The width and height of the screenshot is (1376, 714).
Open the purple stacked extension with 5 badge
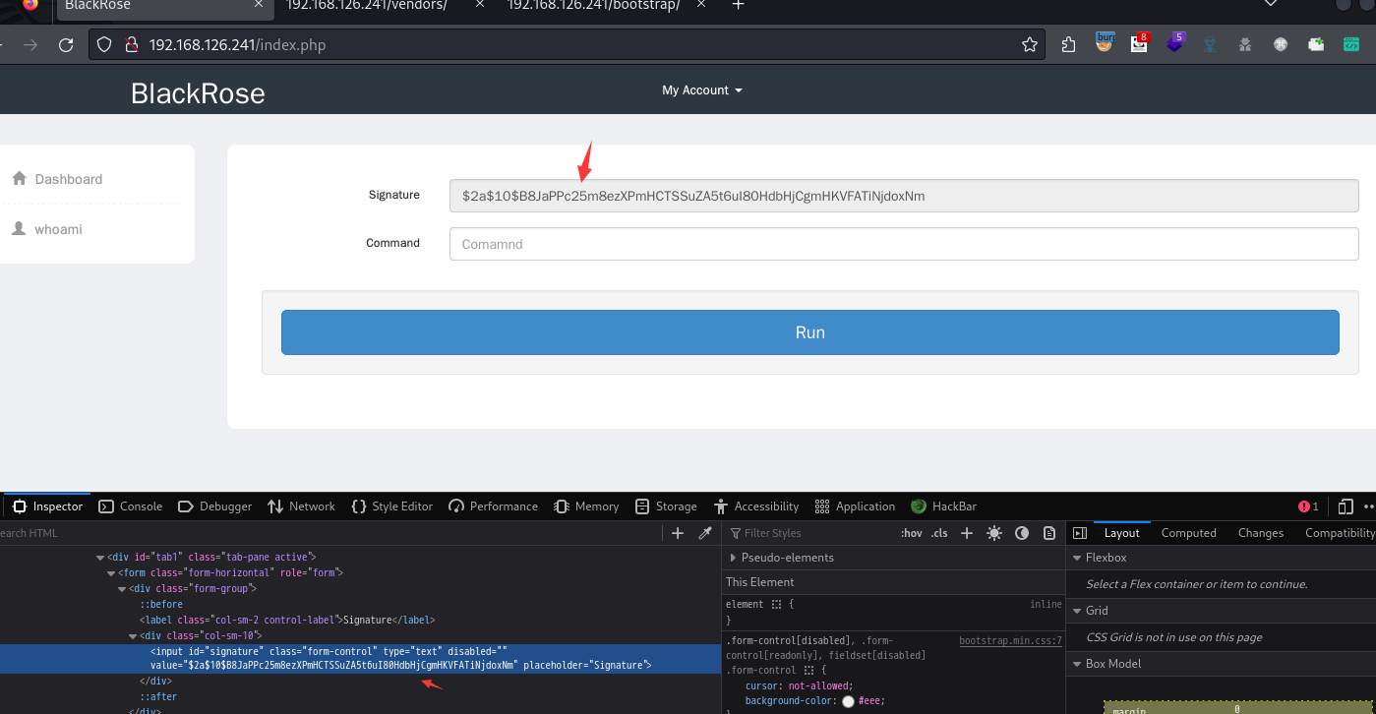pyautogui.click(x=1174, y=44)
